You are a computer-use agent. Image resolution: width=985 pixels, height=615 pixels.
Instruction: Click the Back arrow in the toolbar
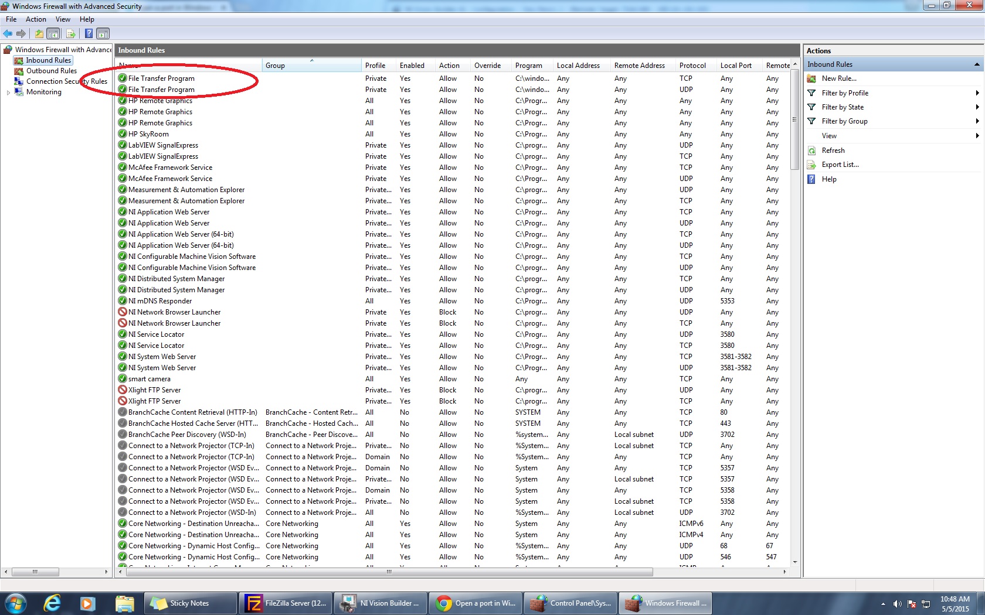pyautogui.click(x=8, y=33)
